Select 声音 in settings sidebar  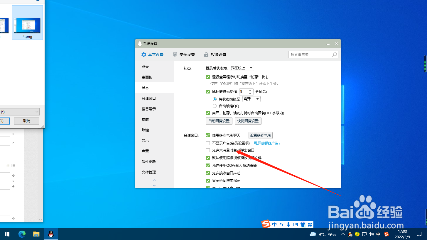tap(154, 151)
